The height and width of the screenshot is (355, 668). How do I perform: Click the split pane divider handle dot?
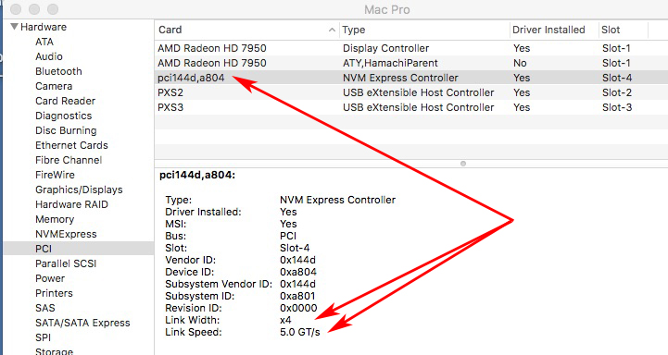[x=463, y=164]
